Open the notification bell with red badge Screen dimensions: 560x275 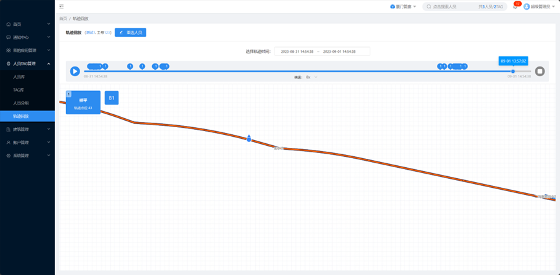click(515, 6)
